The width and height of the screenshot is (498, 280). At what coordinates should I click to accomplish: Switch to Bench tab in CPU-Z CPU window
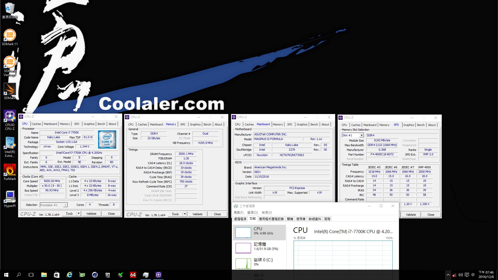click(101, 124)
